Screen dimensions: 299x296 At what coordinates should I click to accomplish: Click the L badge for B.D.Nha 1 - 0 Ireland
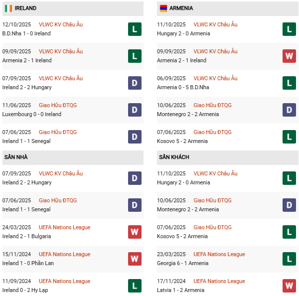coord(135,29)
